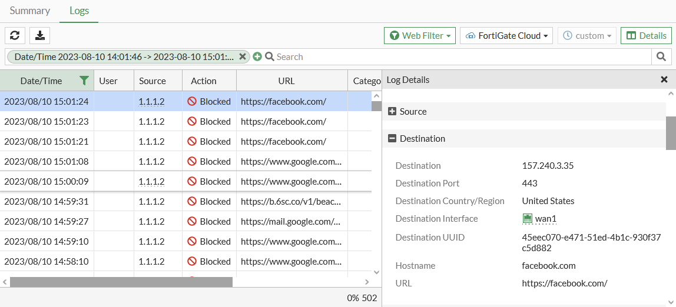This screenshot has width=676, height=307.
Task: Toggle the Details panel button
Action: pyautogui.click(x=646, y=35)
